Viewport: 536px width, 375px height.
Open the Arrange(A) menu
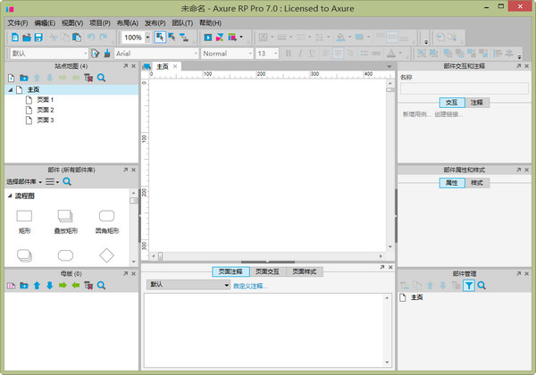(x=127, y=23)
